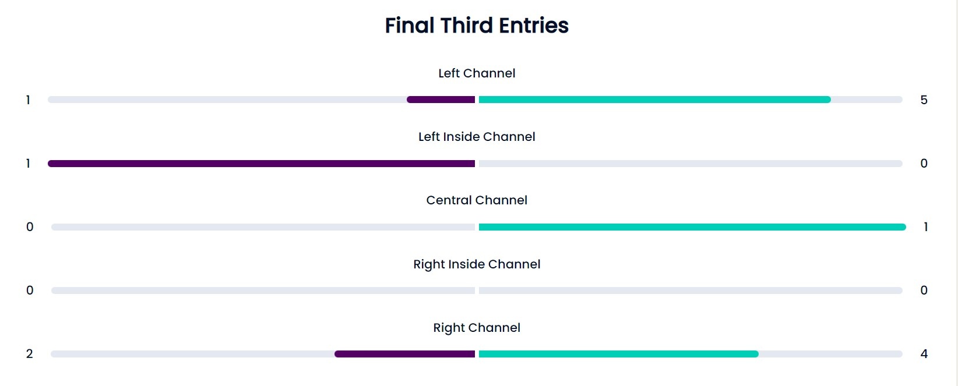This screenshot has width=958, height=386.
Task: Click the right-hand 0 in Right Inside Channel row
Action: pyautogui.click(x=924, y=291)
